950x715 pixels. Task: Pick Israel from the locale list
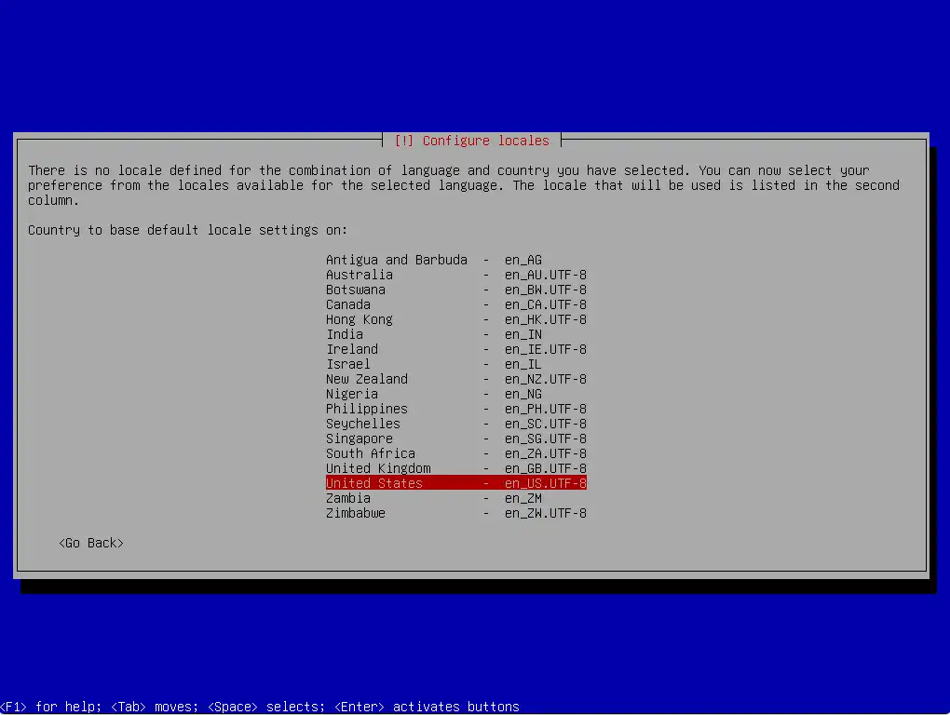455,364
